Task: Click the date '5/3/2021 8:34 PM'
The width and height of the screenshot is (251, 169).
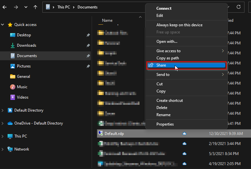Action: 224,154
